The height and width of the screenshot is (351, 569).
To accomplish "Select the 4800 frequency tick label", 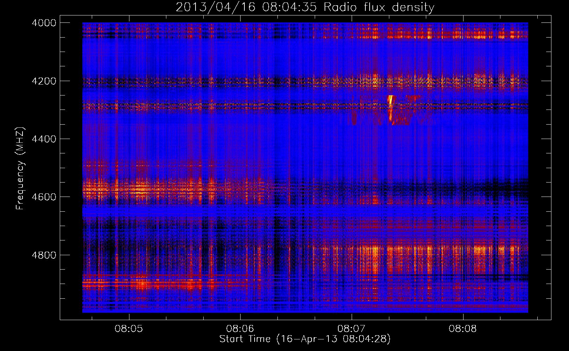I will tap(44, 255).
